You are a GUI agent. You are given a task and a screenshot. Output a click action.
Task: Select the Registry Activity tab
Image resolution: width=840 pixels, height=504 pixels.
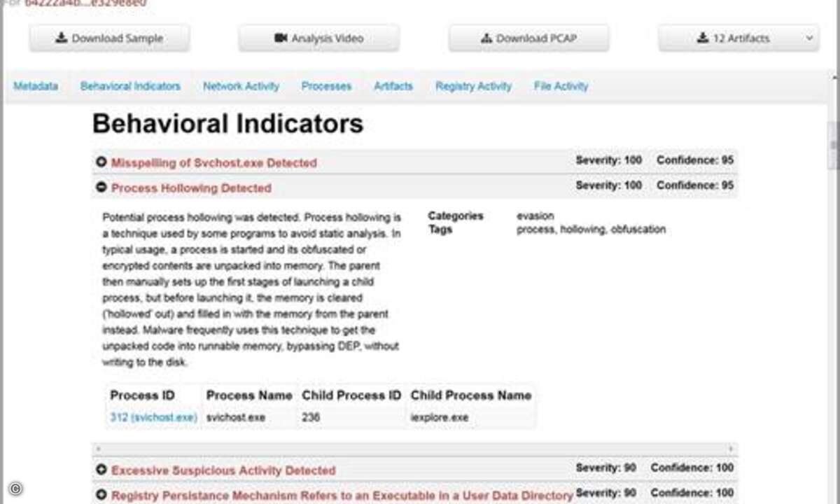(x=473, y=86)
